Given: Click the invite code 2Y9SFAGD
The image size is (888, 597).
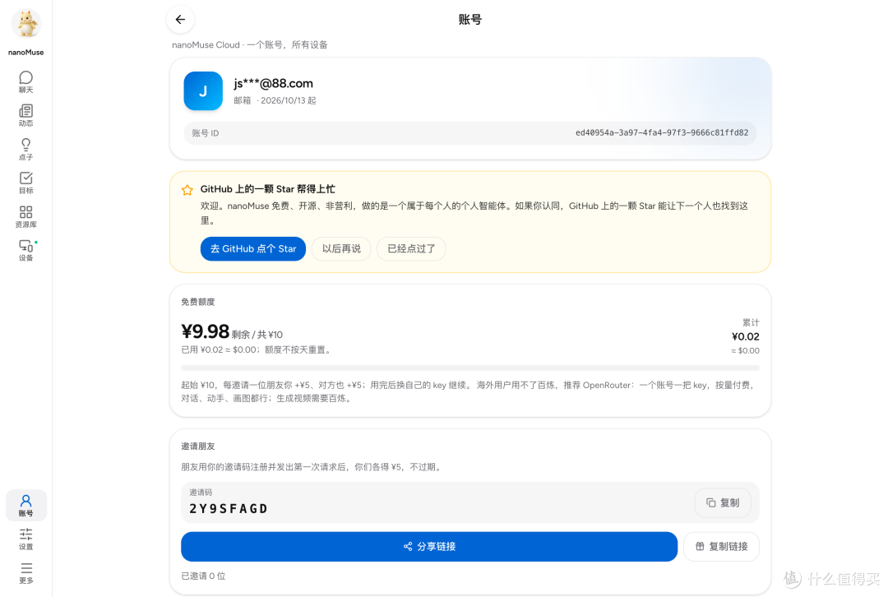Looking at the screenshot, I should [x=229, y=509].
